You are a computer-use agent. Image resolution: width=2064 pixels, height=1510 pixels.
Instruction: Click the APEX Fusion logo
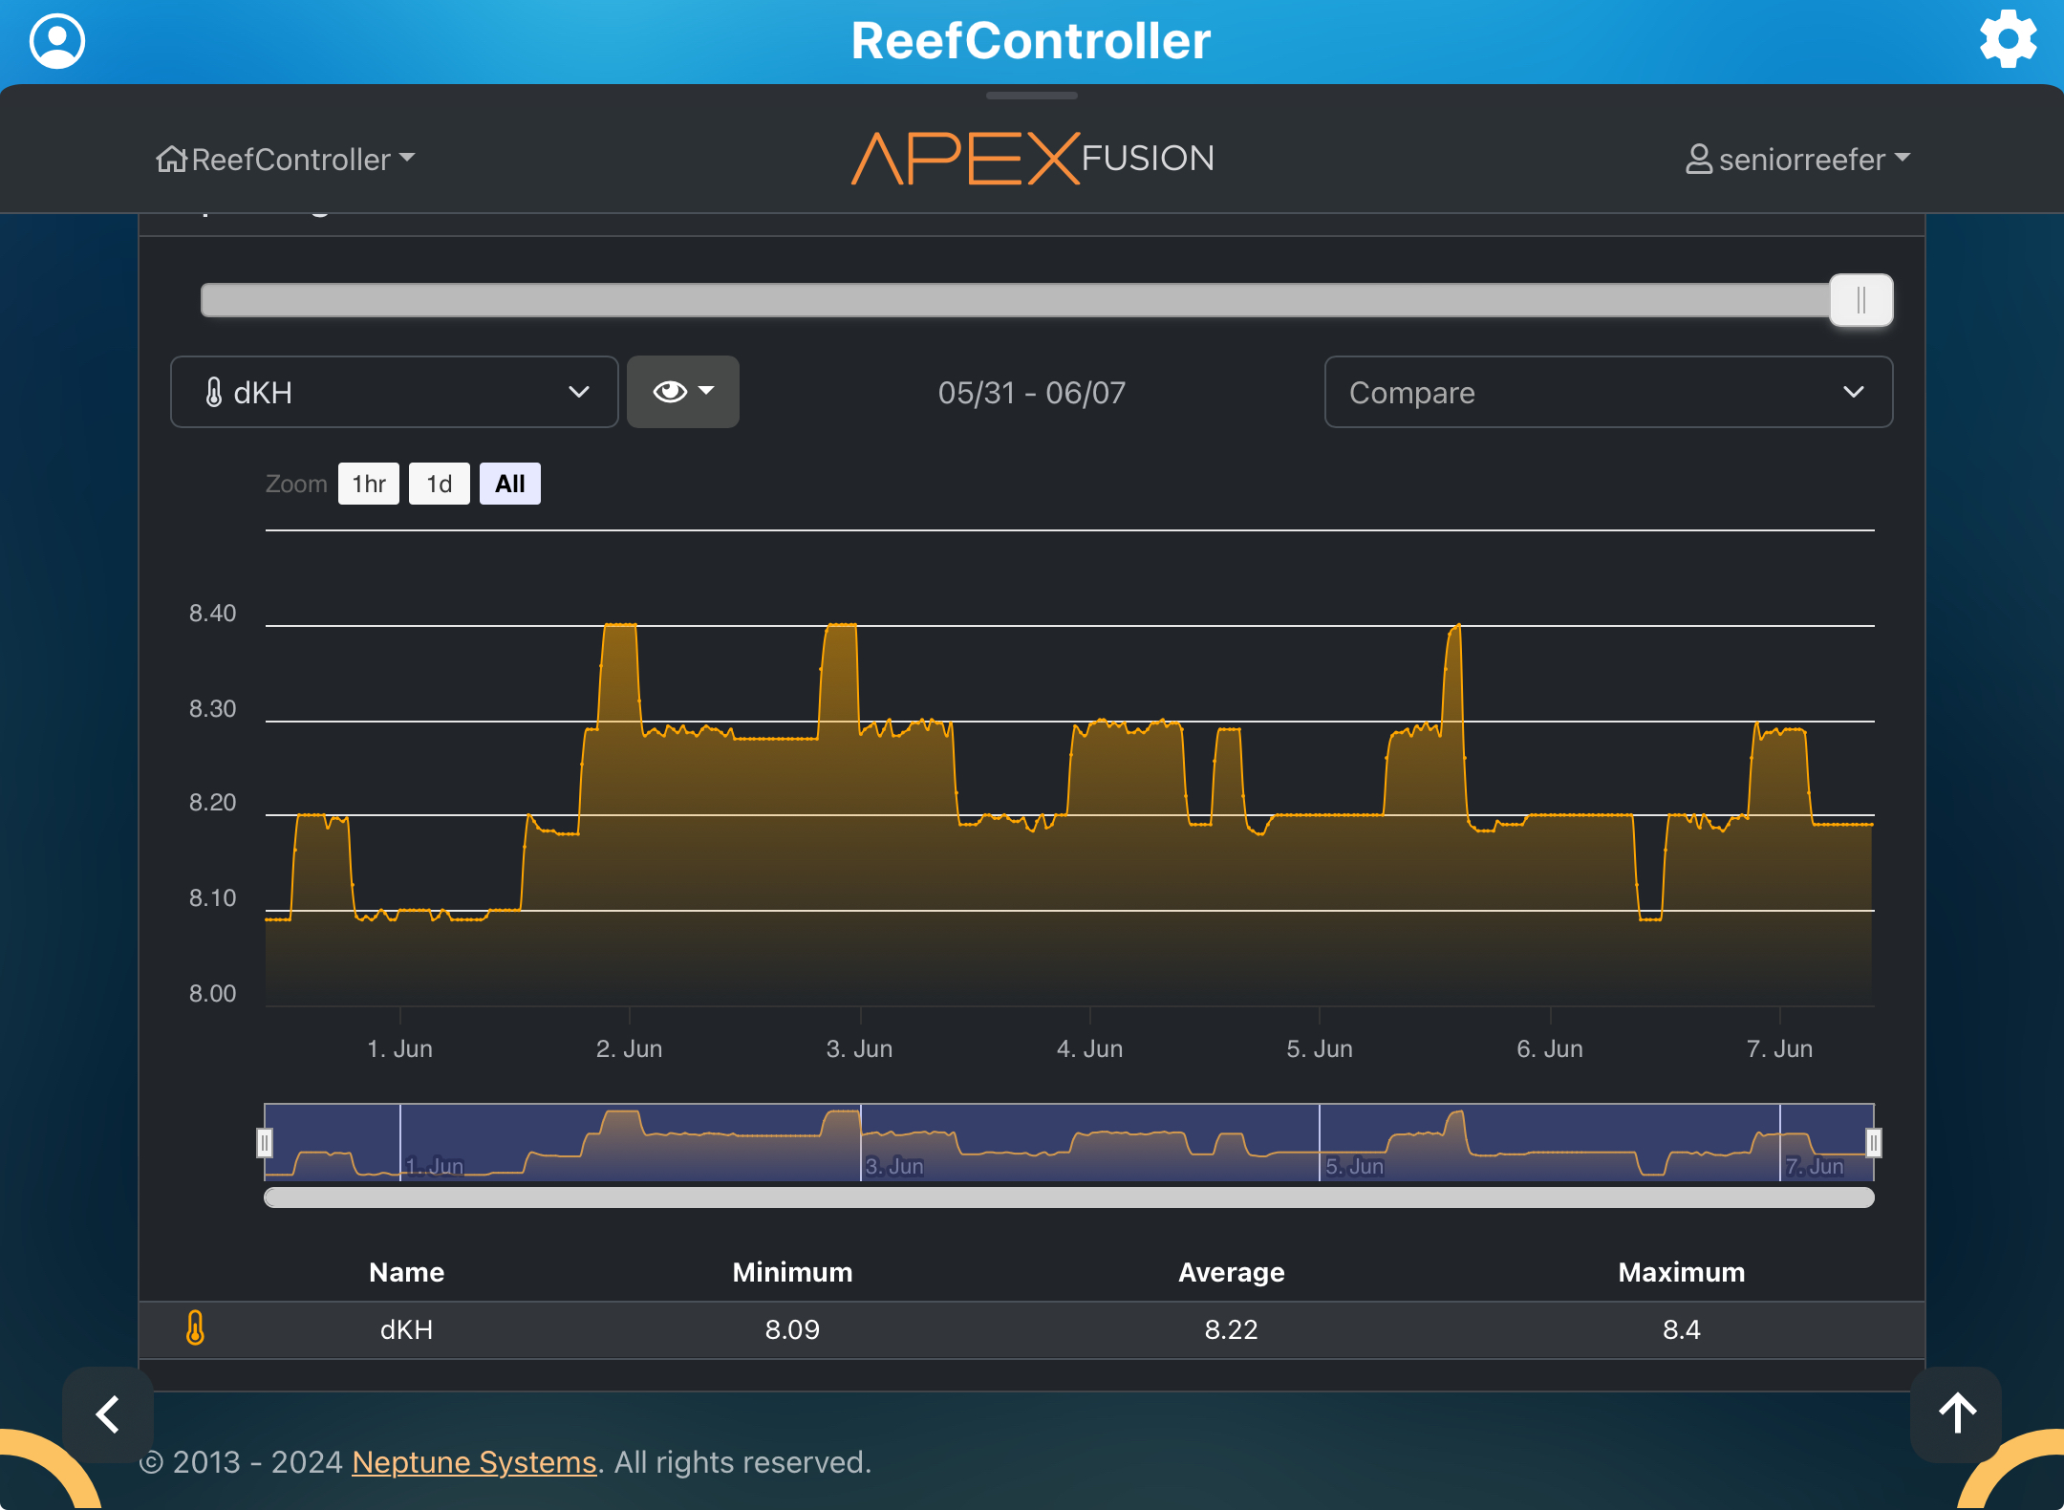[x=1032, y=159]
